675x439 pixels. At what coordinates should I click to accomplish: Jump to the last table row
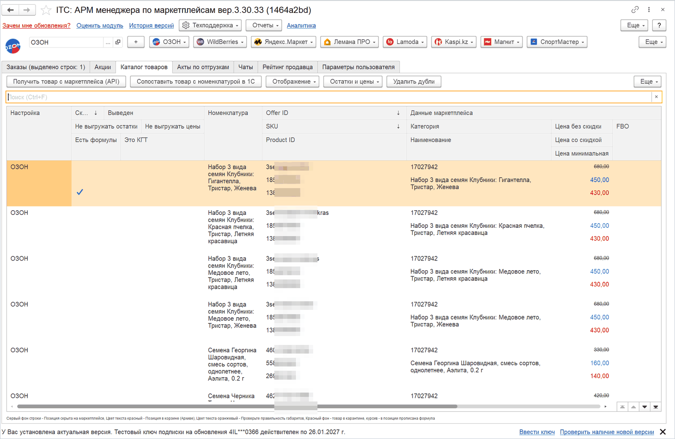tap(656, 407)
